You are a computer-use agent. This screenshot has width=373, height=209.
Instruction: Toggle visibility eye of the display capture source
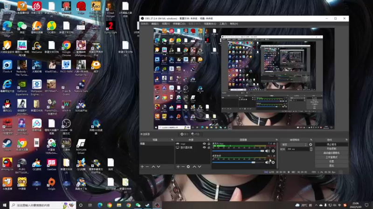point(204,147)
